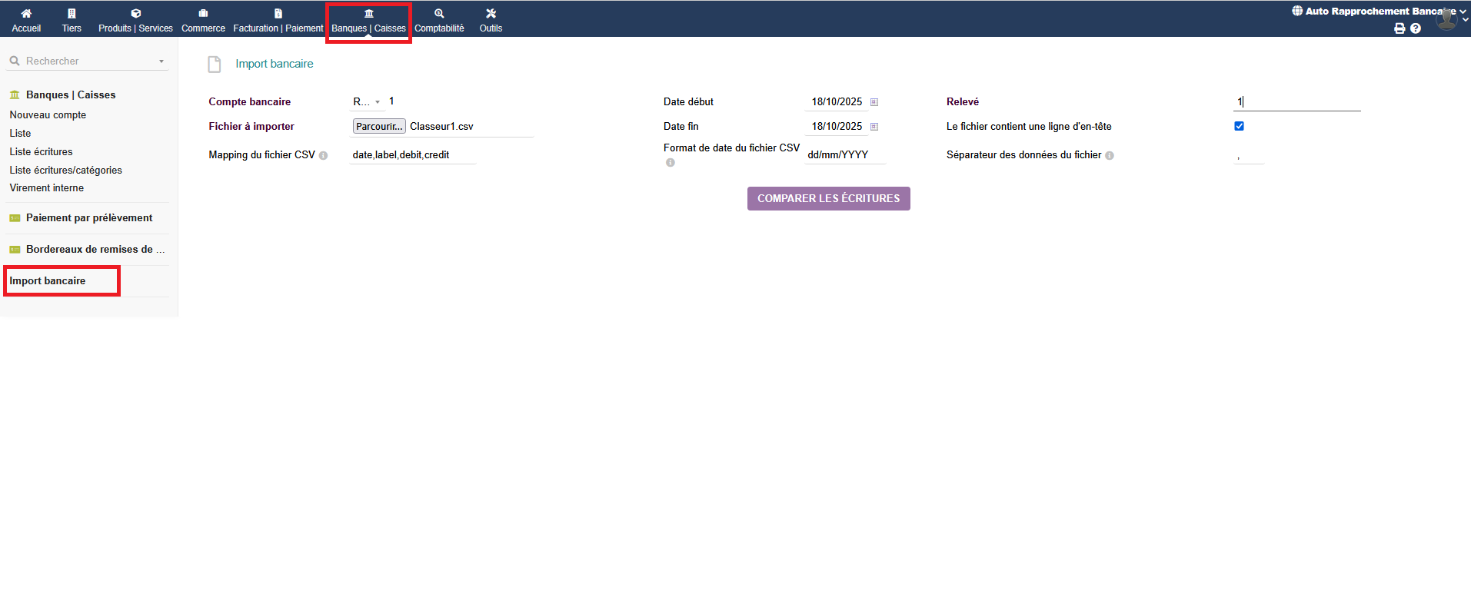The height and width of the screenshot is (600, 1471).
Task: Click the Commerce briefcase icon
Action: point(203,14)
